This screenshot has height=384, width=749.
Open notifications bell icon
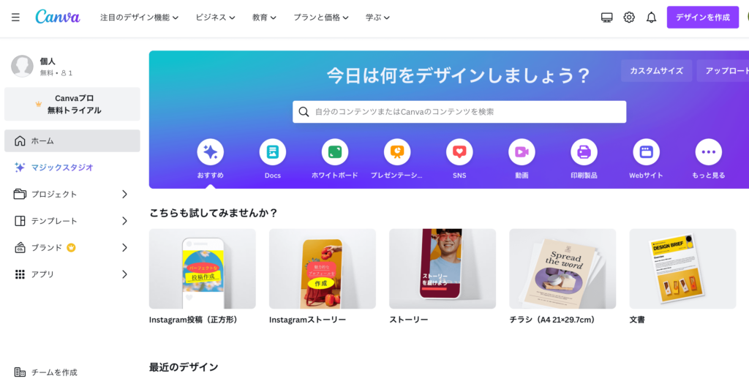pyautogui.click(x=651, y=18)
